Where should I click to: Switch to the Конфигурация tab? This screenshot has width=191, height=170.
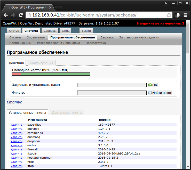[42, 63]
